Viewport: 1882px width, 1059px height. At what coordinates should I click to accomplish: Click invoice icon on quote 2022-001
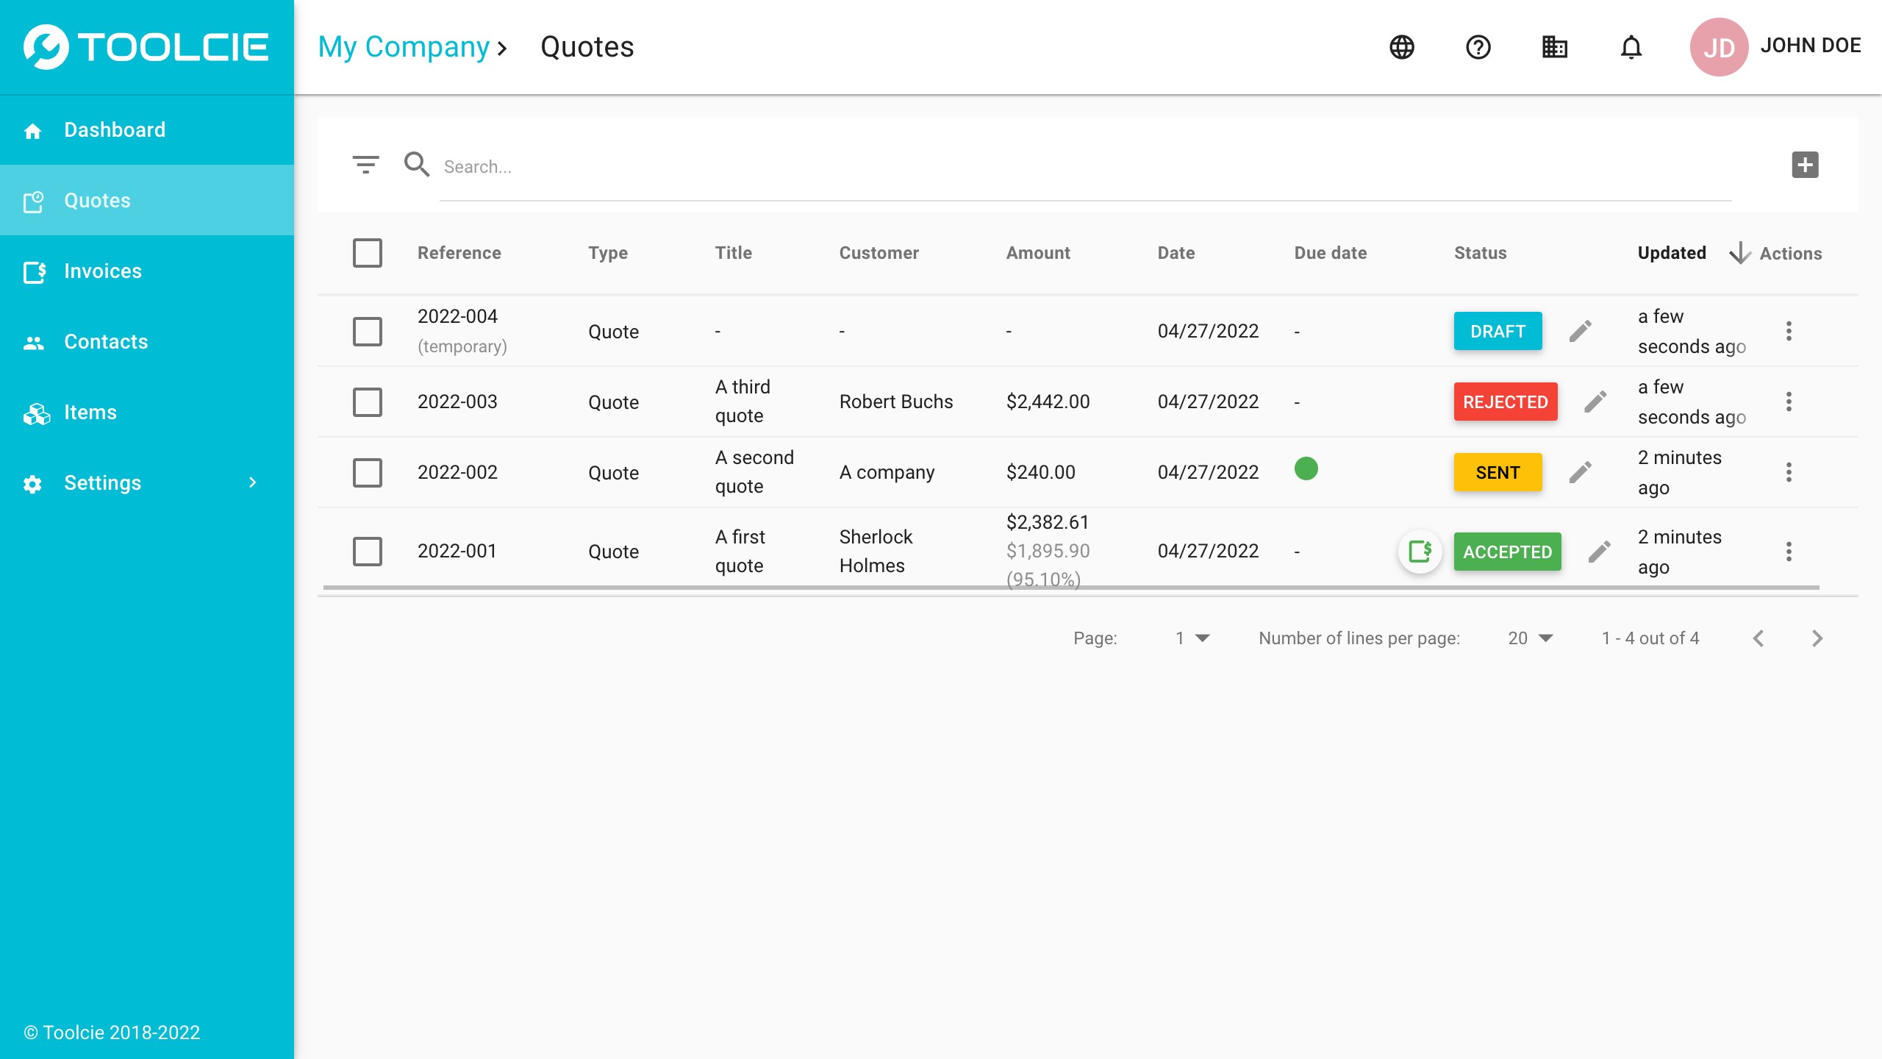1420,551
